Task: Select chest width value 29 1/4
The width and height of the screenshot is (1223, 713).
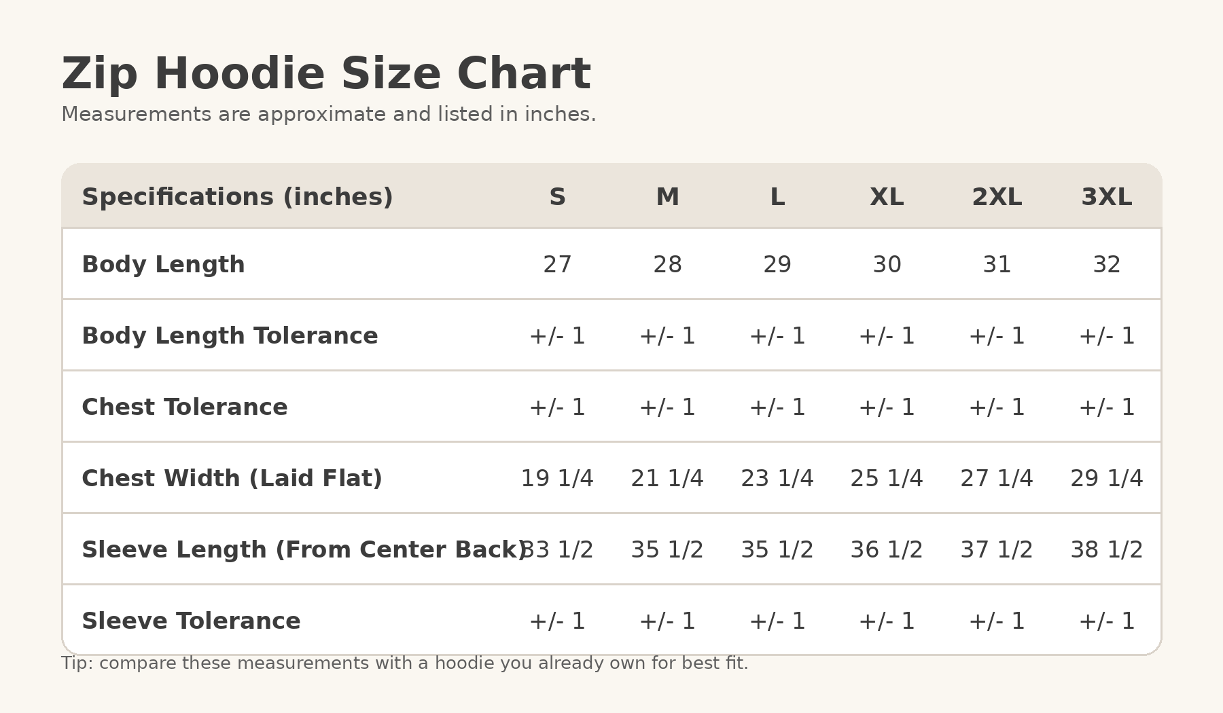Action: (x=1107, y=478)
